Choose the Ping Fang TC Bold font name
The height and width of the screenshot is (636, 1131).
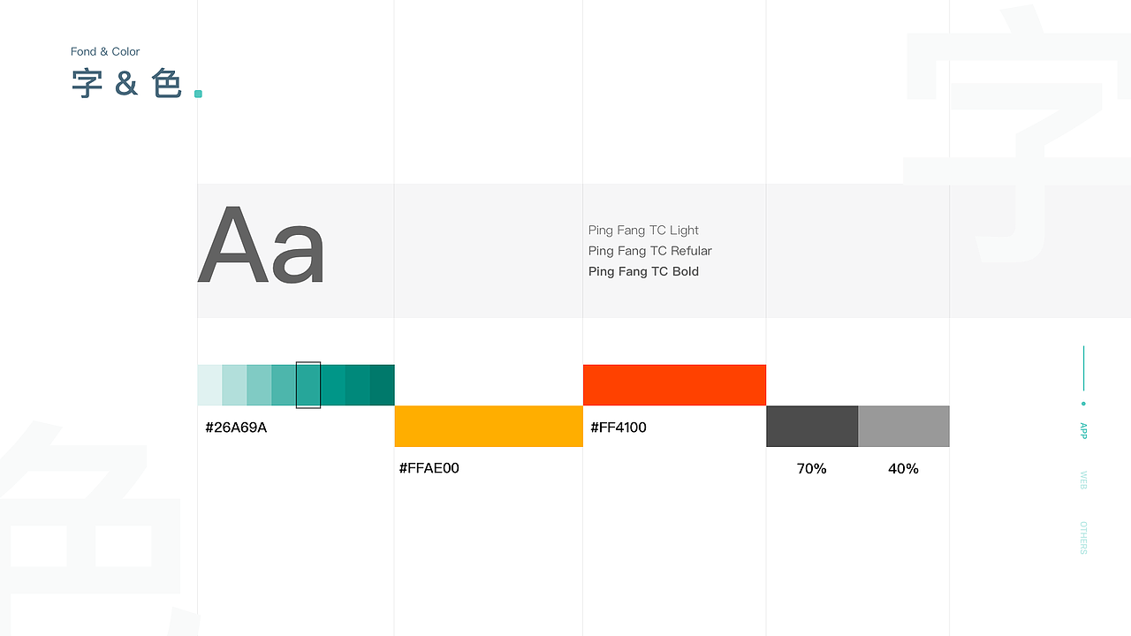coord(643,271)
